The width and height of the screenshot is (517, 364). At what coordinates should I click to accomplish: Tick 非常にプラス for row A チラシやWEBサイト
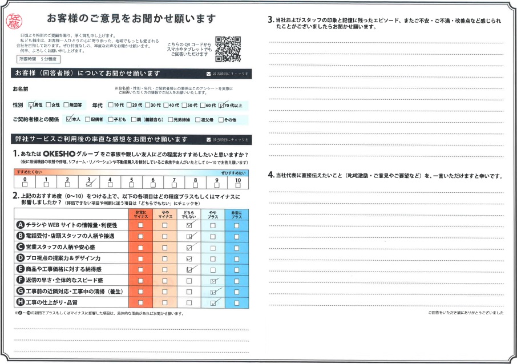(237, 225)
